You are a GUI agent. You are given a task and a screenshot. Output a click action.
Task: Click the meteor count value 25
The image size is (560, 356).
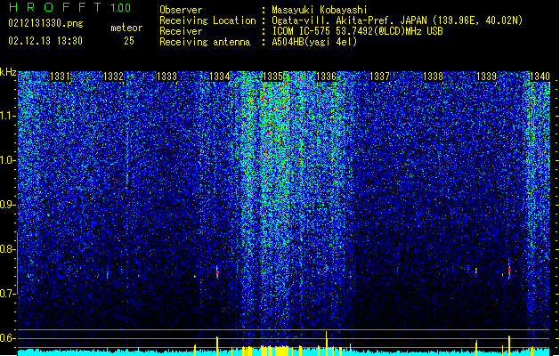point(129,41)
